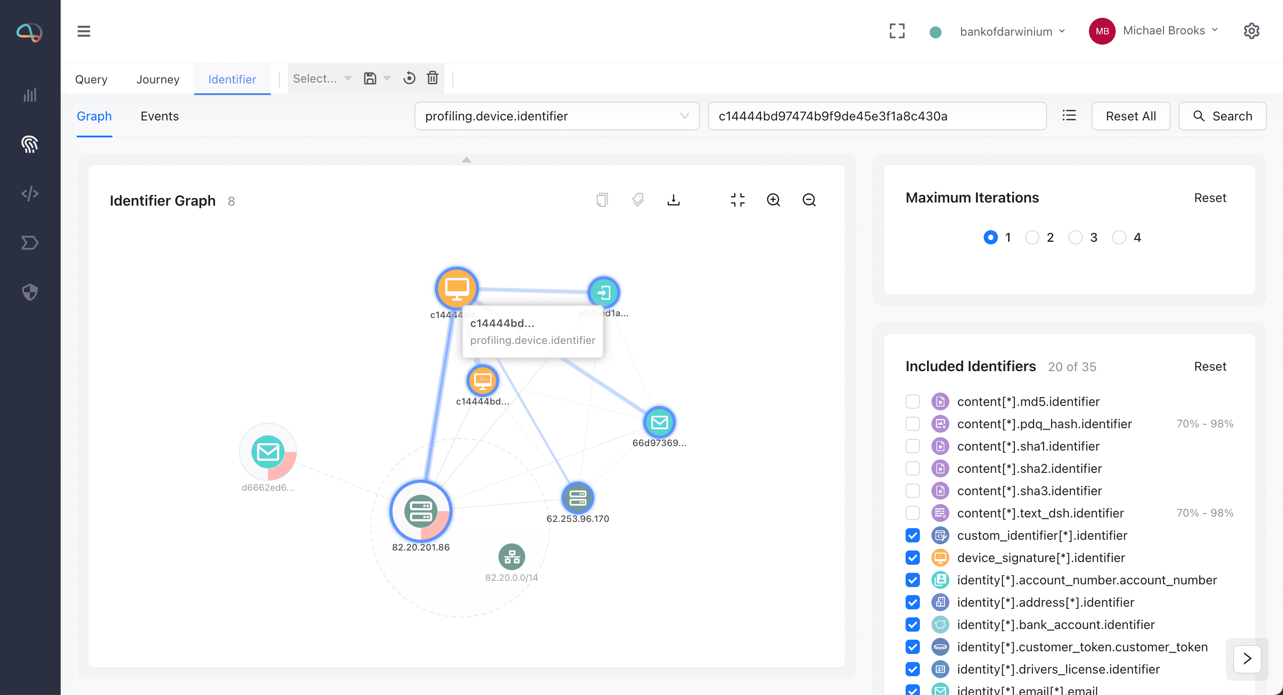Click the refresh reload icon in toolbar
Screen dimensions: 1283x695
[x=409, y=78]
